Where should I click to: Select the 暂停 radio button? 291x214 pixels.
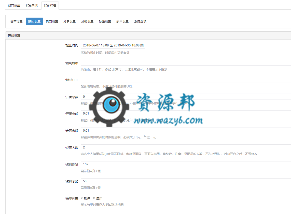tap(81, 198)
